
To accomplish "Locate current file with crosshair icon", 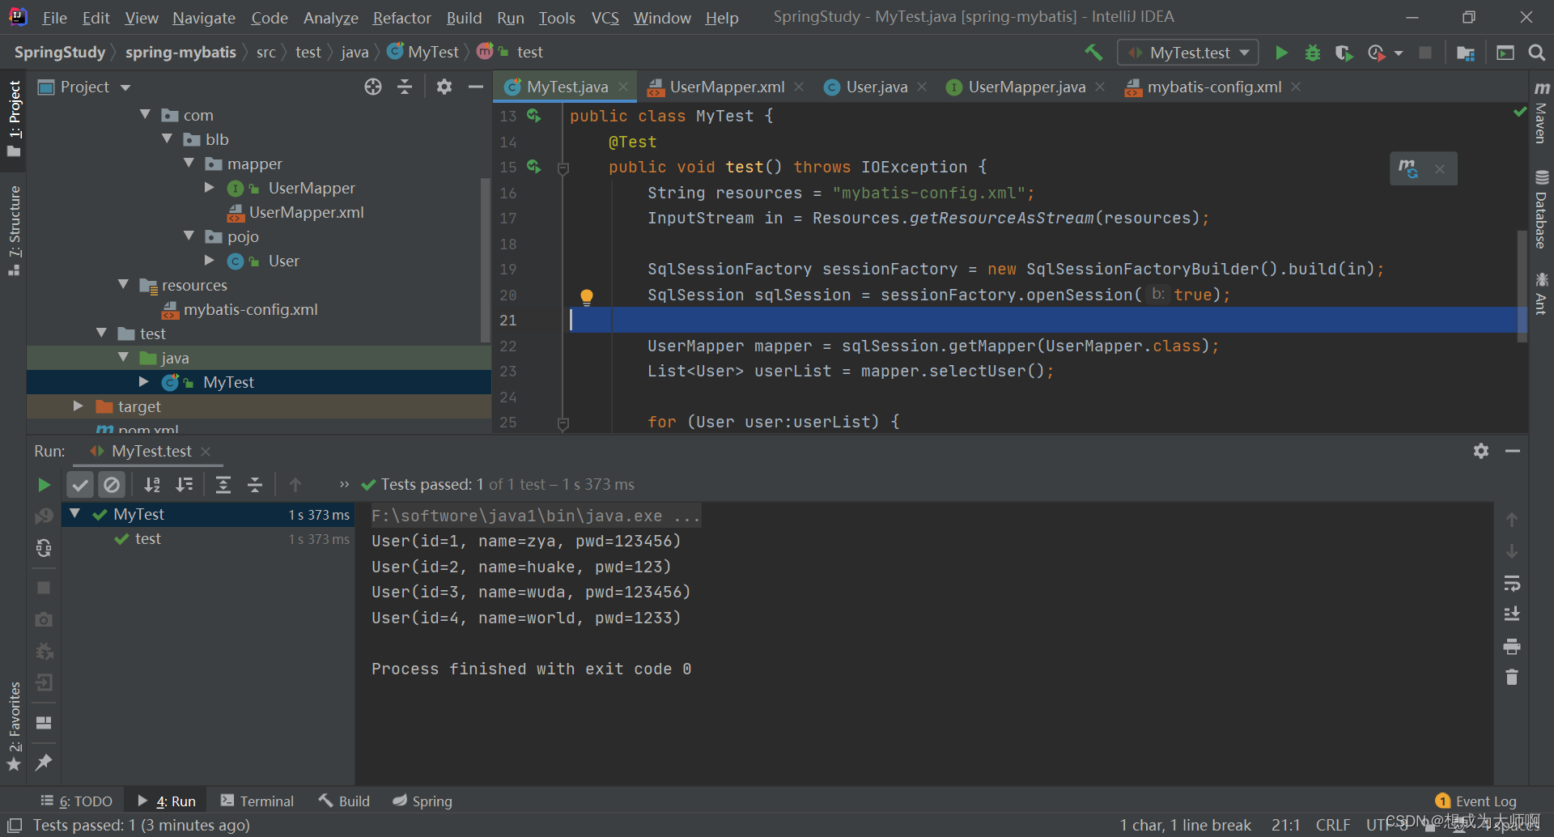I will [x=372, y=87].
